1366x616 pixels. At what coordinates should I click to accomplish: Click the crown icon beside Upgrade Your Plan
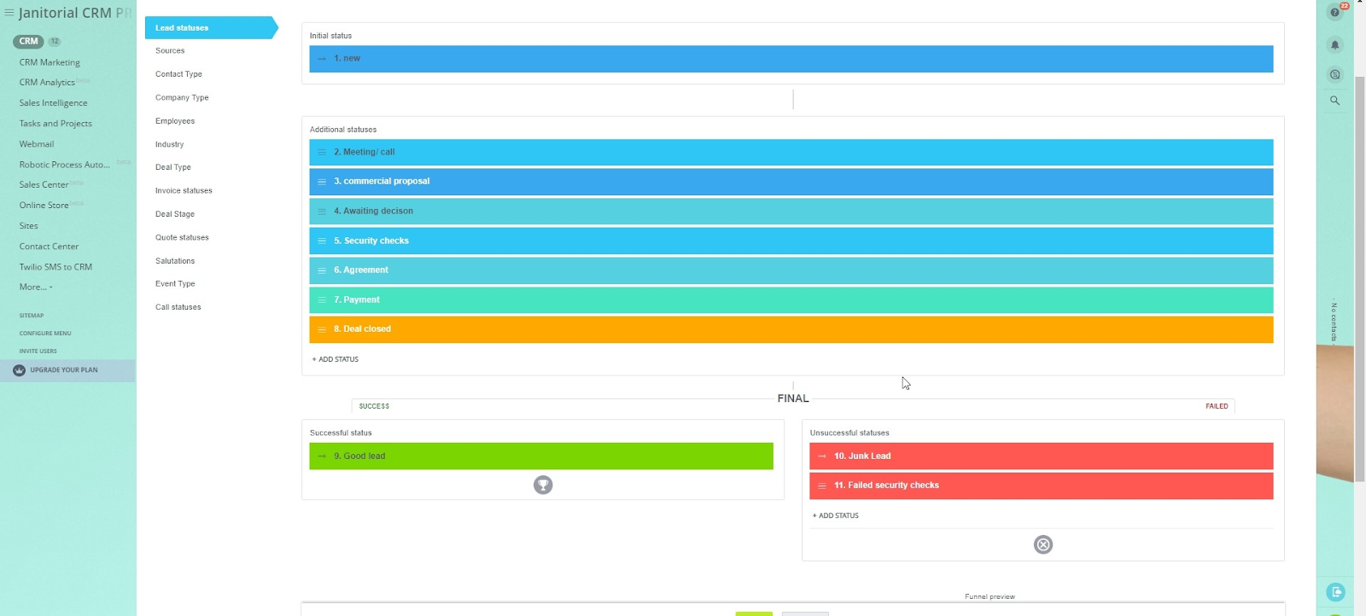click(x=20, y=370)
